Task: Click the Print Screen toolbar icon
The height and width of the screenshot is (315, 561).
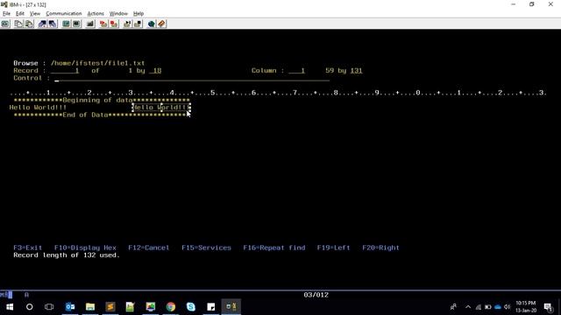Action: pos(5,24)
